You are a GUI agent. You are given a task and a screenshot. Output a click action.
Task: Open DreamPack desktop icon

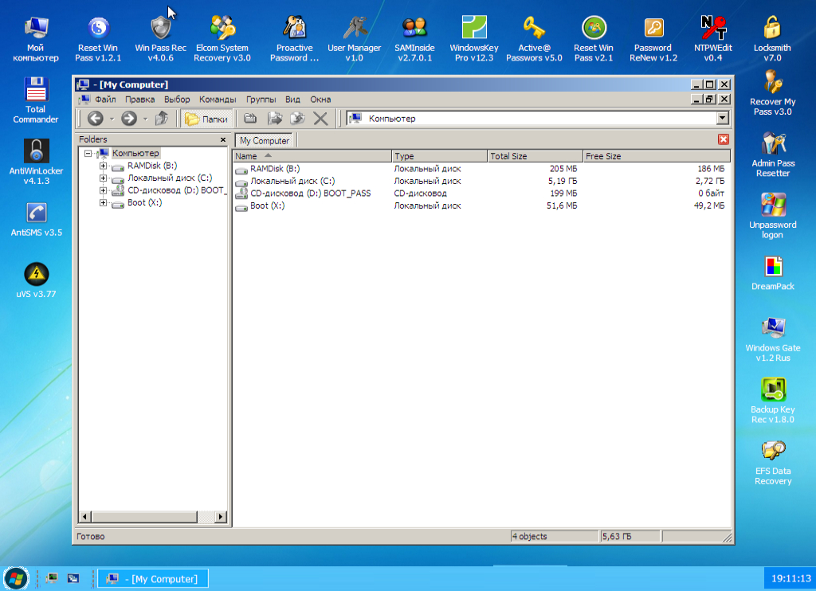773,273
